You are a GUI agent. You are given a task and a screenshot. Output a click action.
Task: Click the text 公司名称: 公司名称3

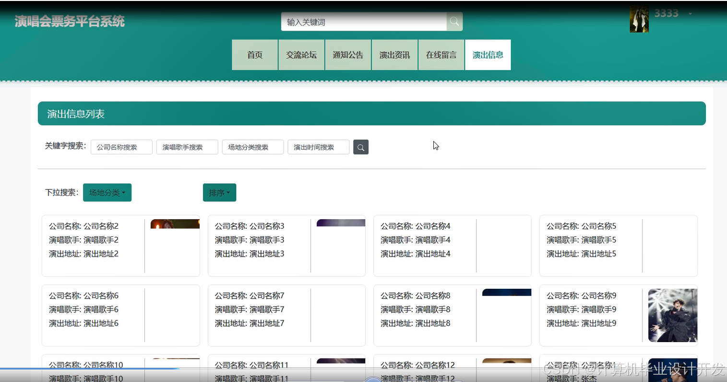tap(250, 226)
